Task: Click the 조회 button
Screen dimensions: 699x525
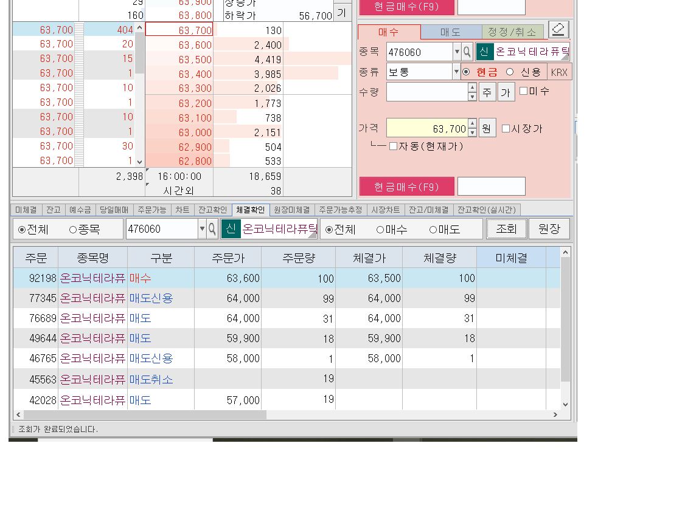Action: 506,229
